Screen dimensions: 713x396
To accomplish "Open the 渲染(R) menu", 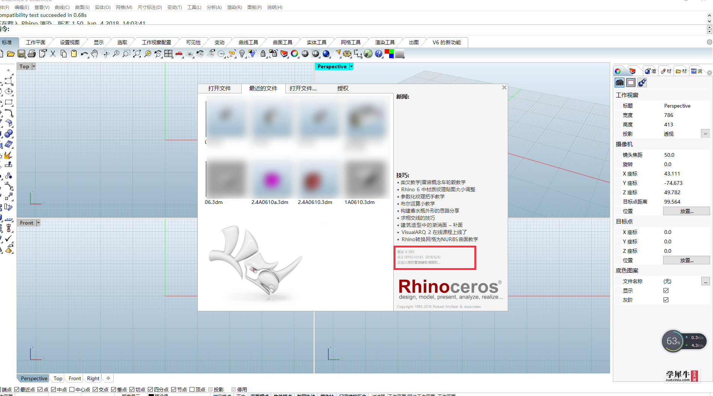I will click(x=234, y=7).
